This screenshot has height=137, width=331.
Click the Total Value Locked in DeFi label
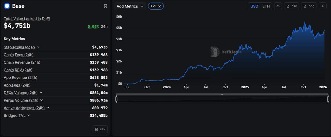(27, 19)
